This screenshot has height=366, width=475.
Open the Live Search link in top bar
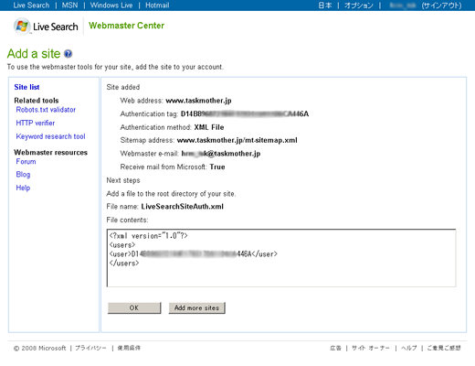(x=31, y=5)
